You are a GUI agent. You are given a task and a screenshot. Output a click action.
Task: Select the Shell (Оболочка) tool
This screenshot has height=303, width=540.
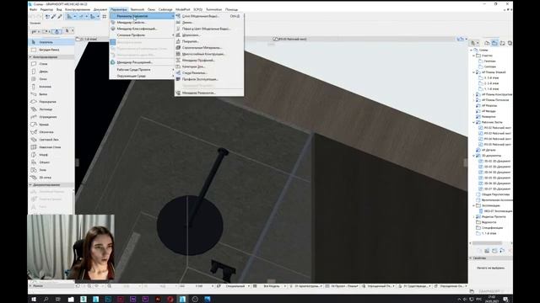click(x=51, y=132)
